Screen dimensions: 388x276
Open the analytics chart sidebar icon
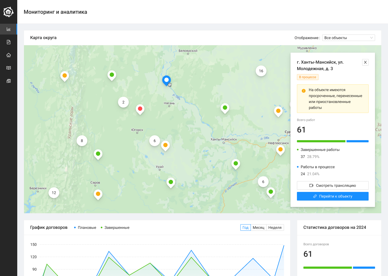coord(9,29)
